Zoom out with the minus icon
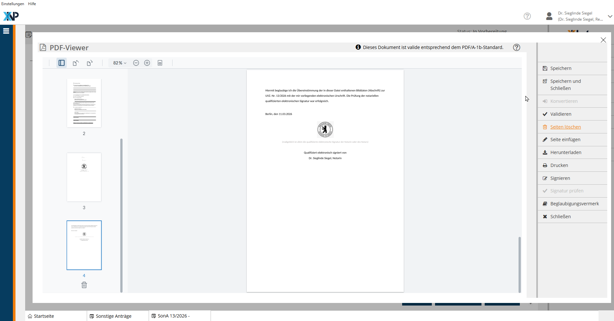Viewport: 614px width, 321px height. [x=136, y=63]
